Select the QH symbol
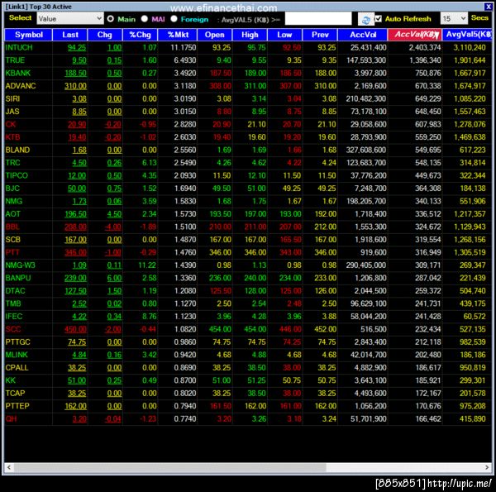The image size is (496, 492). coord(11,419)
